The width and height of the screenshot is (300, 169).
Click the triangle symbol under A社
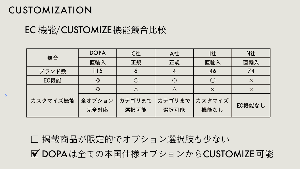click(174, 89)
